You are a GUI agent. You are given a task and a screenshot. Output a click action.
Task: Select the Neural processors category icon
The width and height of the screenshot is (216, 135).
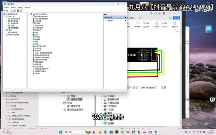point(33,16)
